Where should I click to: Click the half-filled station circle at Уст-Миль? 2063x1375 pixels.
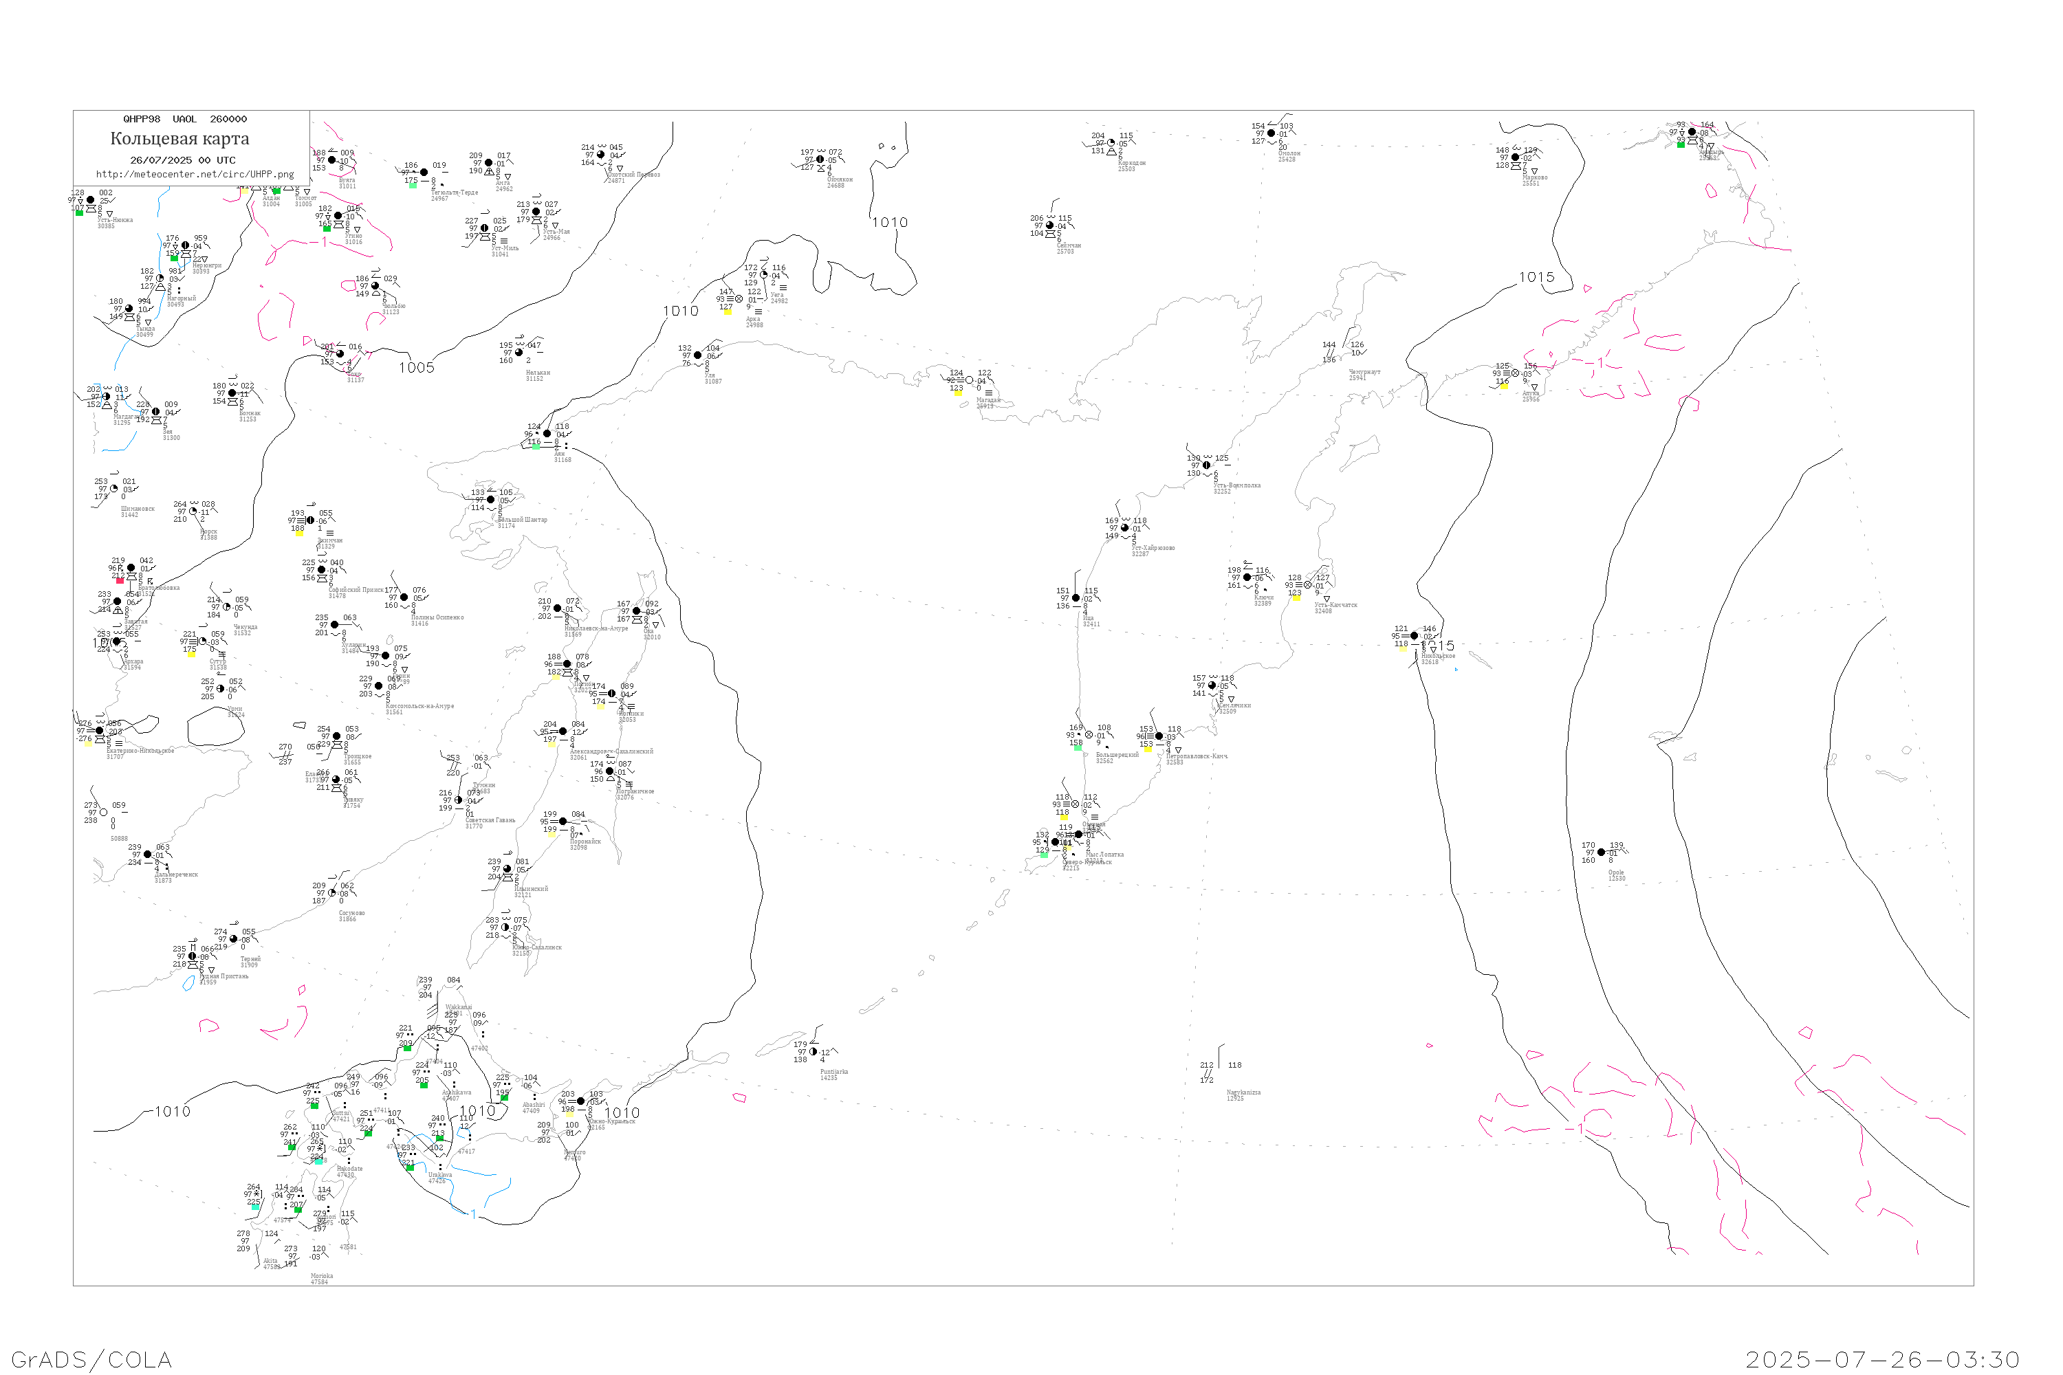coord(485,228)
